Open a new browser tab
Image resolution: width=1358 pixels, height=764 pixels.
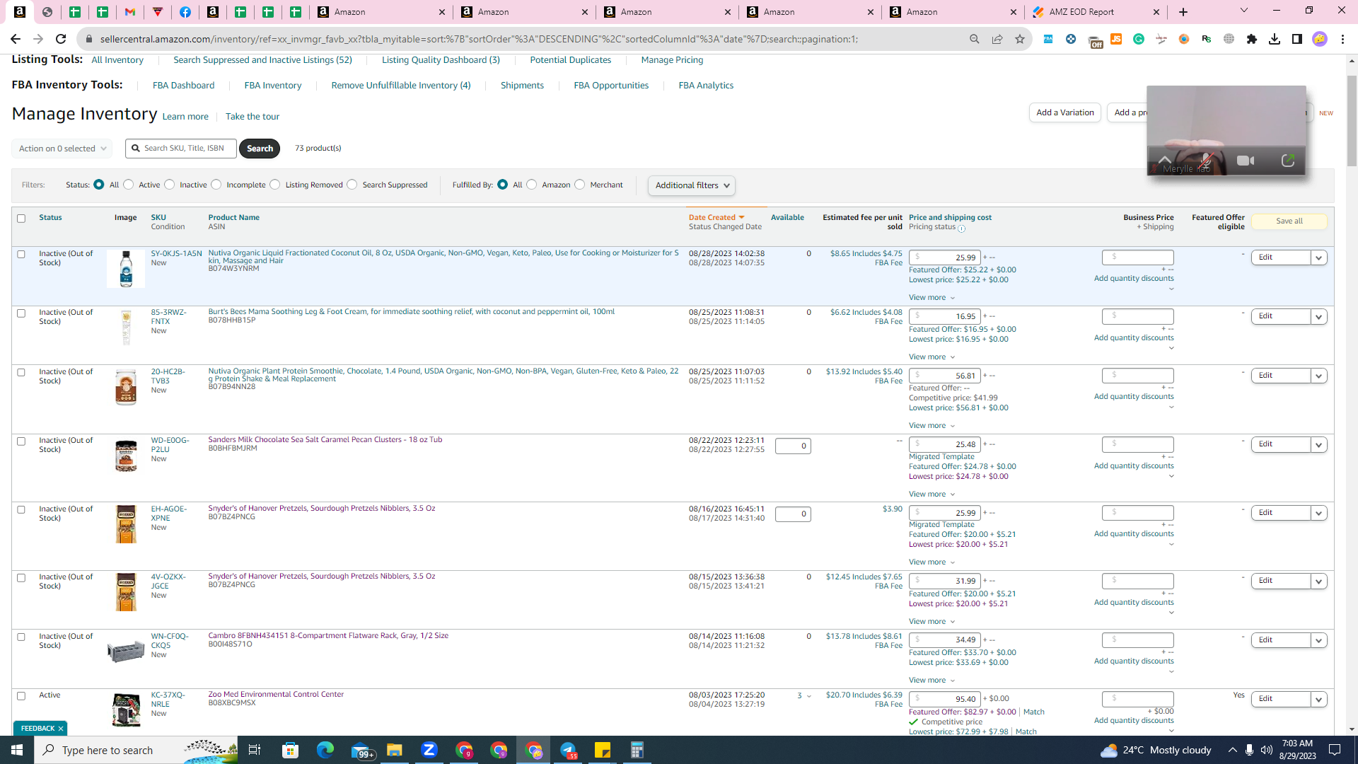(x=1183, y=12)
